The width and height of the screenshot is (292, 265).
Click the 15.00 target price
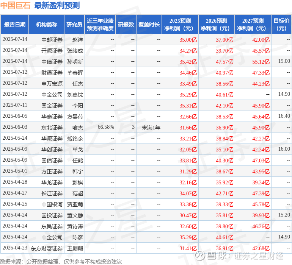point(284,61)
